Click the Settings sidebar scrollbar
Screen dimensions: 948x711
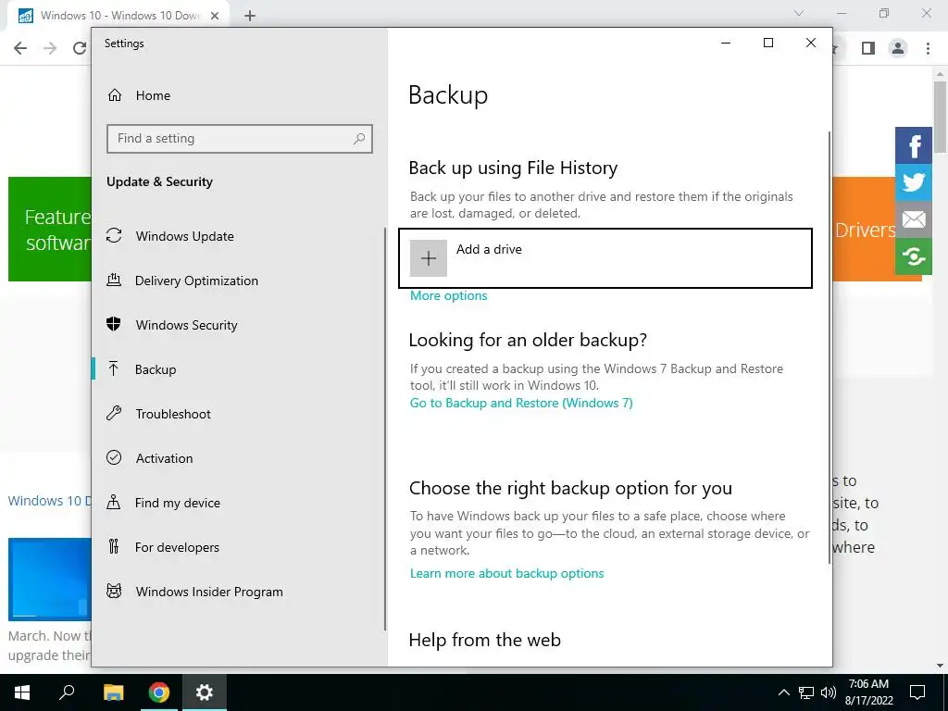point(385,430)
